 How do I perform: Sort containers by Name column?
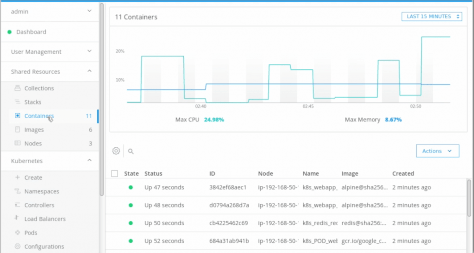311,173
